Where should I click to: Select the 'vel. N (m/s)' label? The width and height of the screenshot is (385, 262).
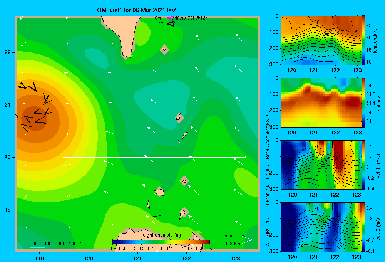(378, 166)
